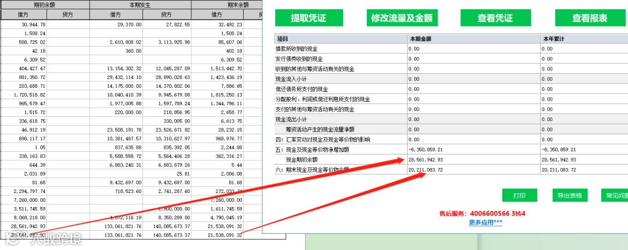Click ledger cell 10,040,410.39

coord(124,95)
